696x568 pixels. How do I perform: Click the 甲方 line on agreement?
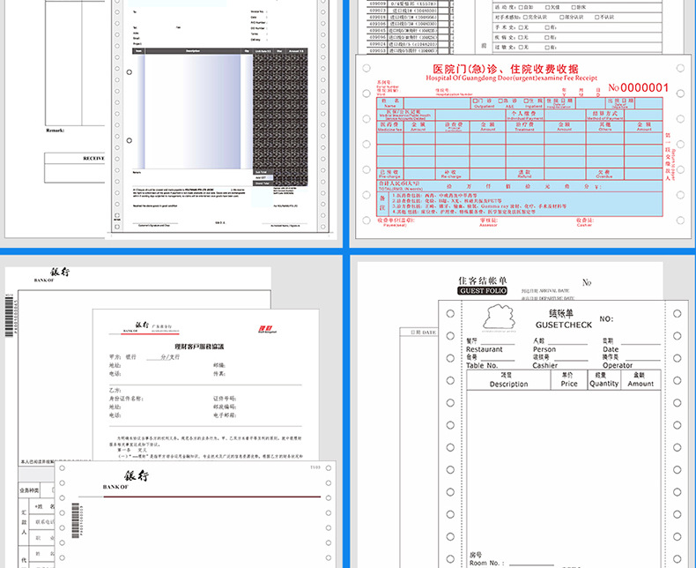click(x=144, y=357)
